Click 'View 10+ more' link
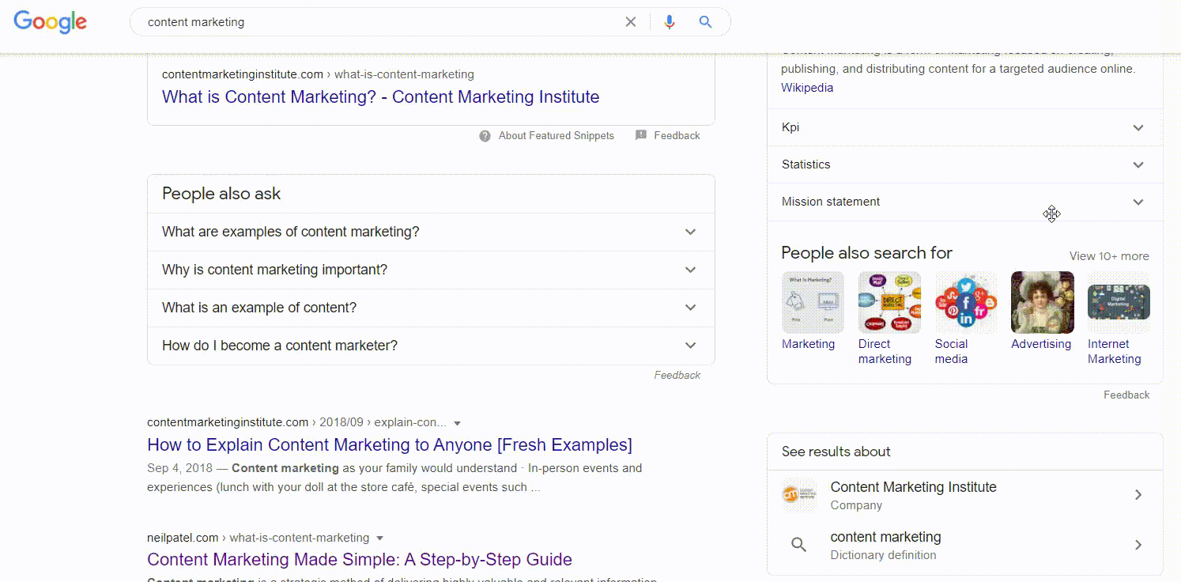The image size is (1181, 582). (x=1109, y=256)
